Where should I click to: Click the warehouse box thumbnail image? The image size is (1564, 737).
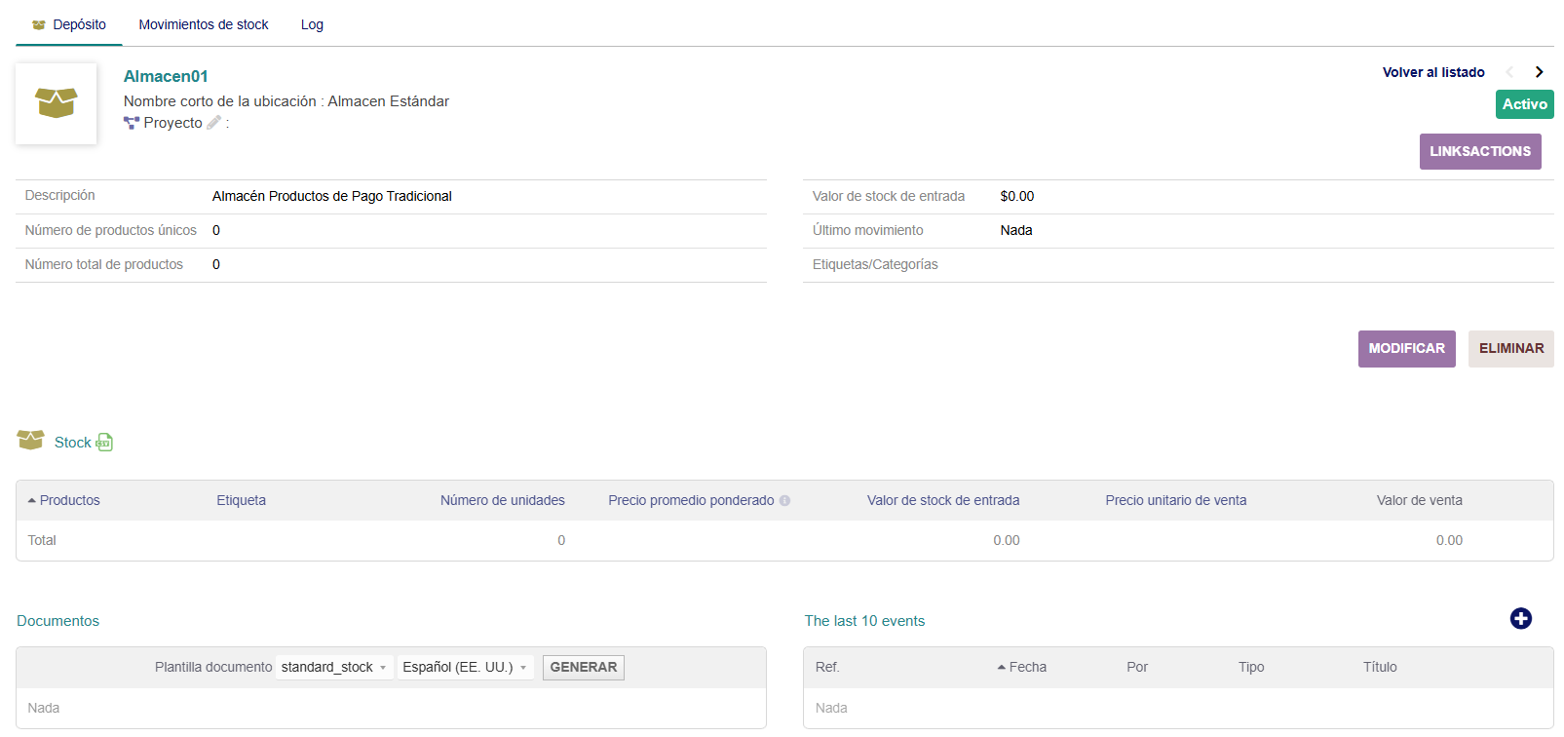57,103
